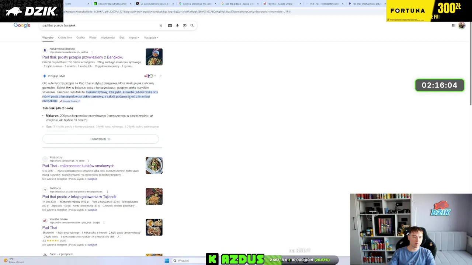
Task: Expand AI overview with Pokaż więcej
Action: point(100,139)
